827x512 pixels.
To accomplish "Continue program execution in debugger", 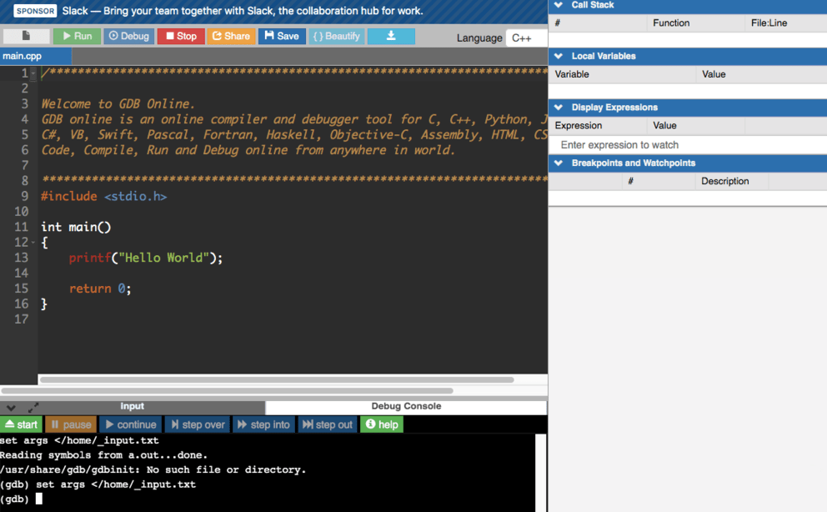I will tap(130, 424).
